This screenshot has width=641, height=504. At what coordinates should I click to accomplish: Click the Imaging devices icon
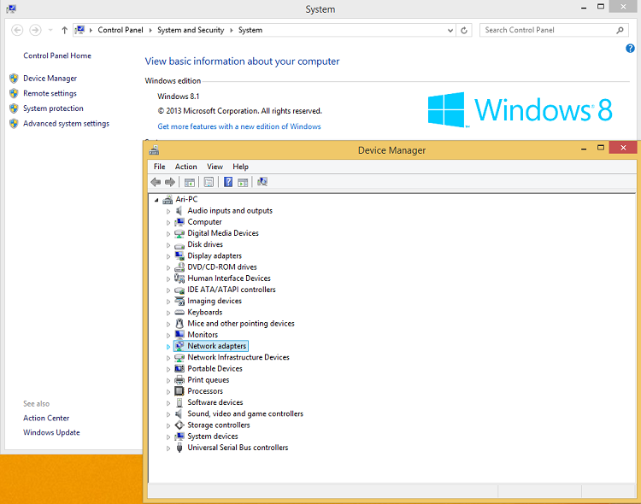[179, 301]
